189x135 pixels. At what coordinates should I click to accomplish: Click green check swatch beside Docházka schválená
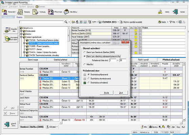(85, 83)
